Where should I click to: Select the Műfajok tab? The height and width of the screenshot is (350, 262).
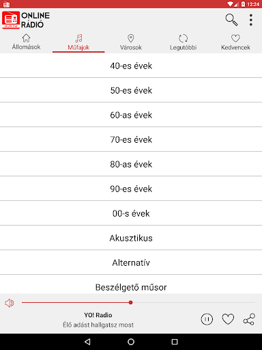[x=78, y=42]
